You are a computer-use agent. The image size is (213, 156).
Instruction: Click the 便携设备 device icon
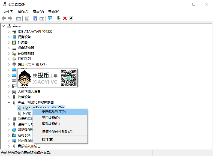tap(14, 37)
